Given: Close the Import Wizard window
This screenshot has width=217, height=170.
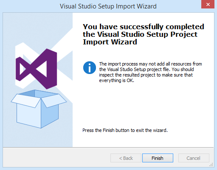Looking at the screenshot, I should [208, 4].
